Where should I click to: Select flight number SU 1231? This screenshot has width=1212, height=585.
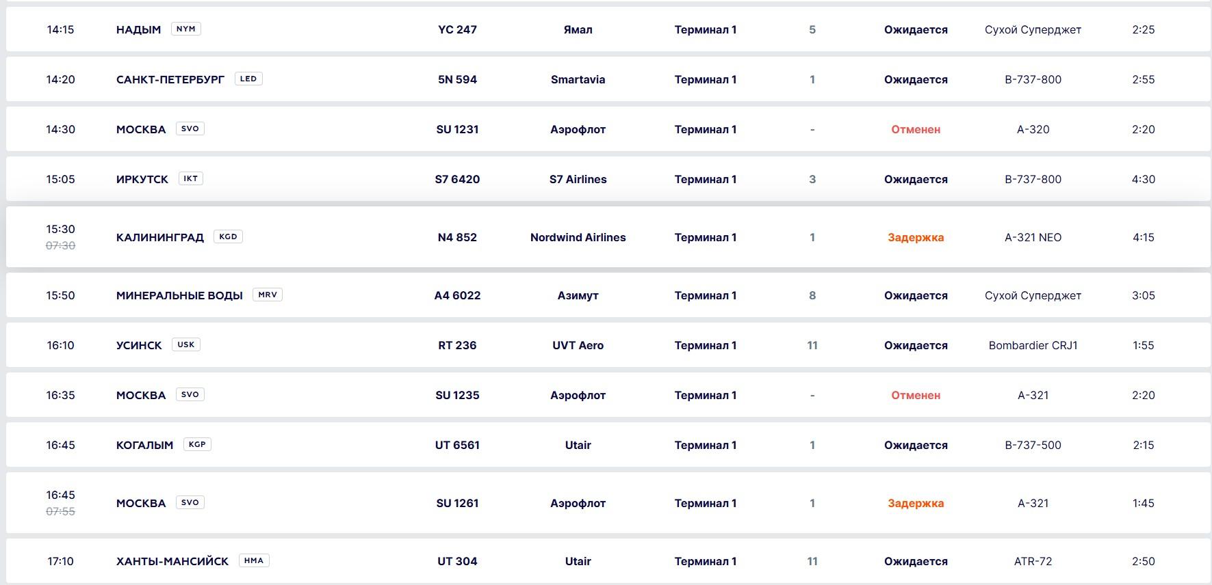point(457,129)
